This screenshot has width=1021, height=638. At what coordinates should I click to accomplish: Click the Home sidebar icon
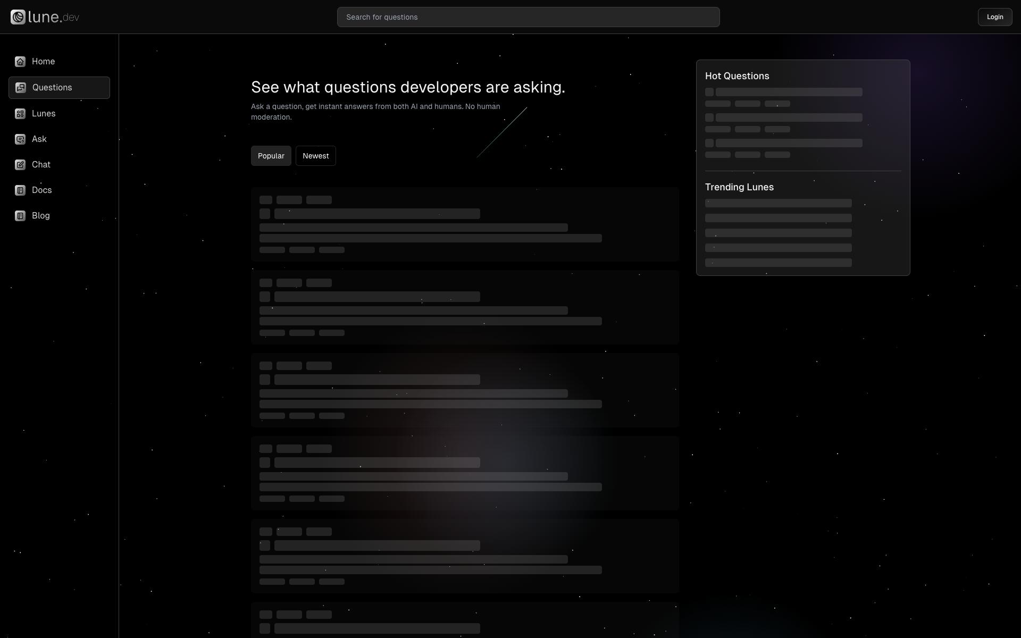coord(20,62)
